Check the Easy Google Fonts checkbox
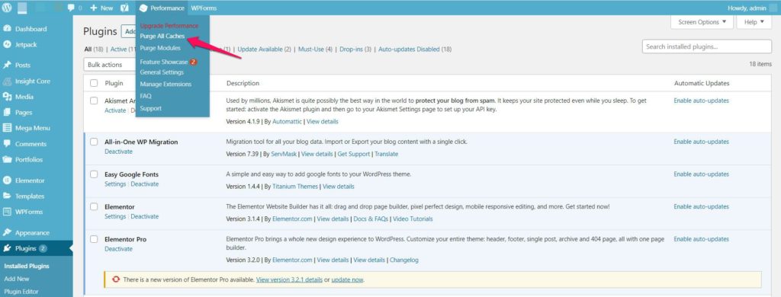The image size is (781, 297). click(94, 174)
